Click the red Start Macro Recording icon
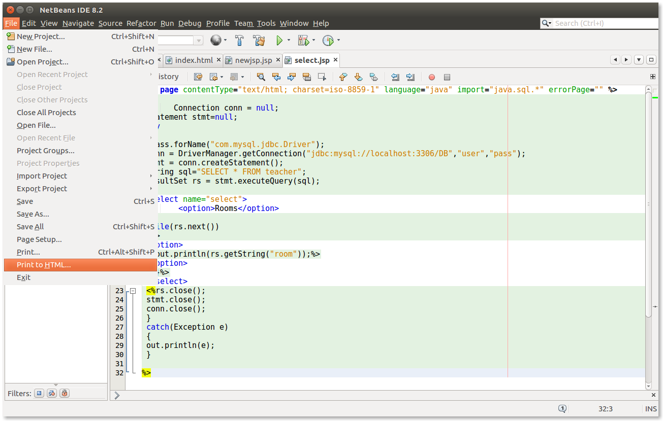The height and width of the screenshot is (421, 663). [x=431, y=77]
